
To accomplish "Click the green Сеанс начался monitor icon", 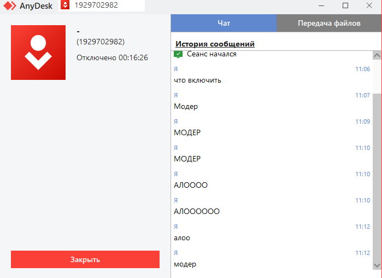I will pyautogui.click(x=178, y=54).
